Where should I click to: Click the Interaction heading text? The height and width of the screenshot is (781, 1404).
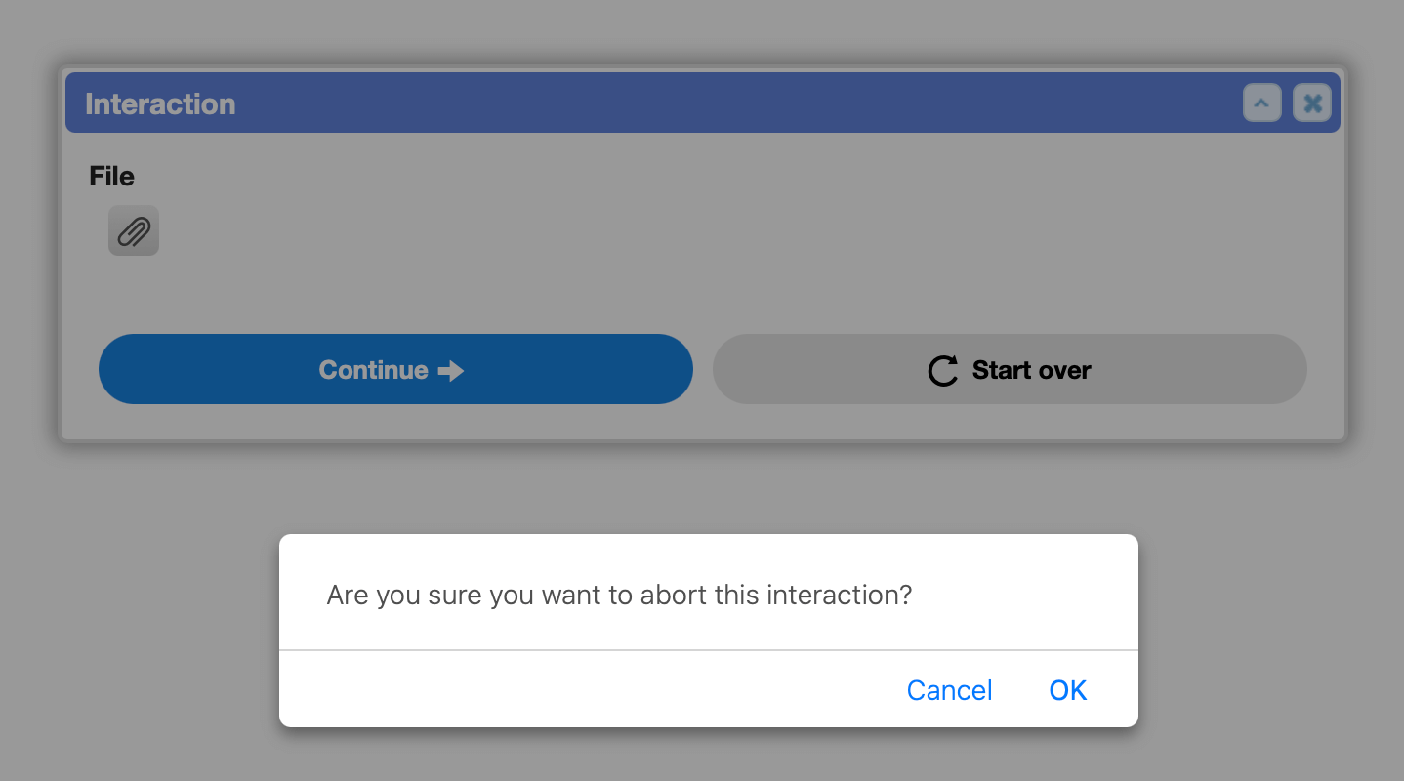pos(160,103)
